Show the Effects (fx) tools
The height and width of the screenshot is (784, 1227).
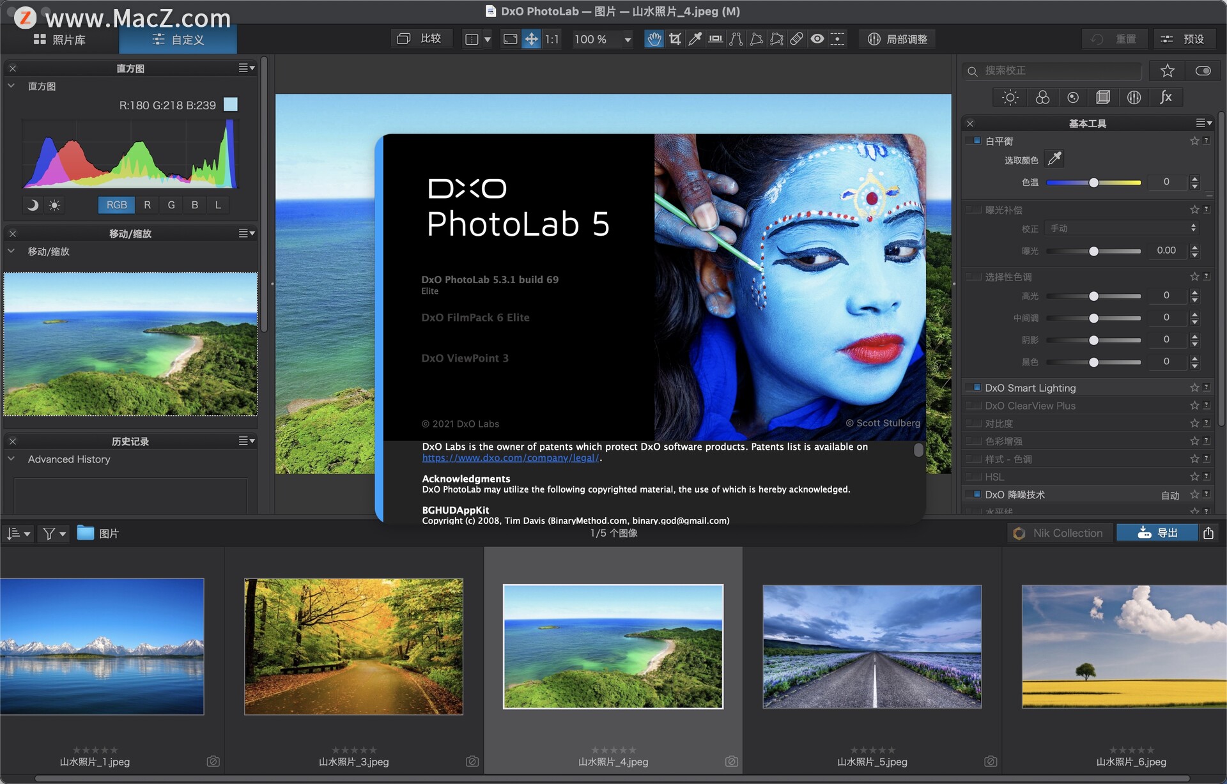(x=1166, y=97)
